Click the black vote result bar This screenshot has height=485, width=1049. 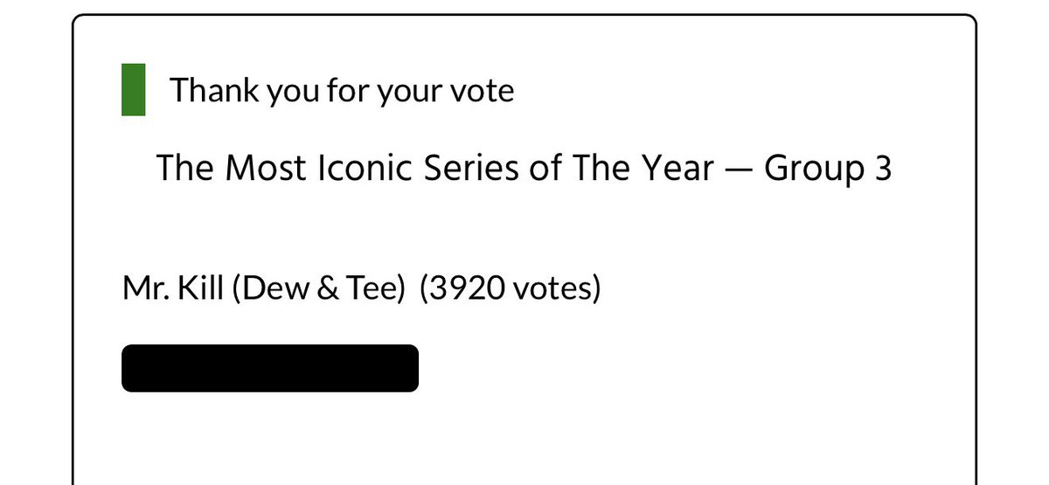click(270, 368)
